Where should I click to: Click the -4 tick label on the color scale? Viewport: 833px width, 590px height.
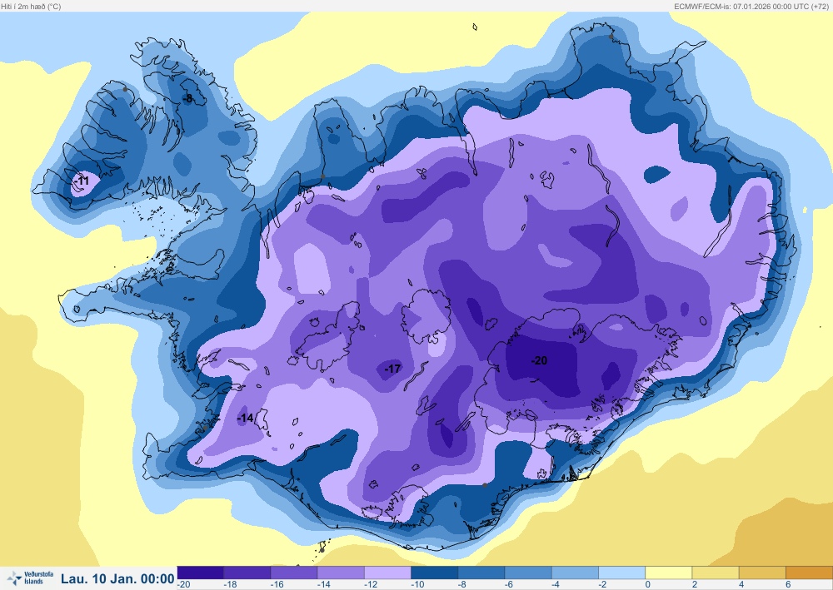(x=556, y=585)
